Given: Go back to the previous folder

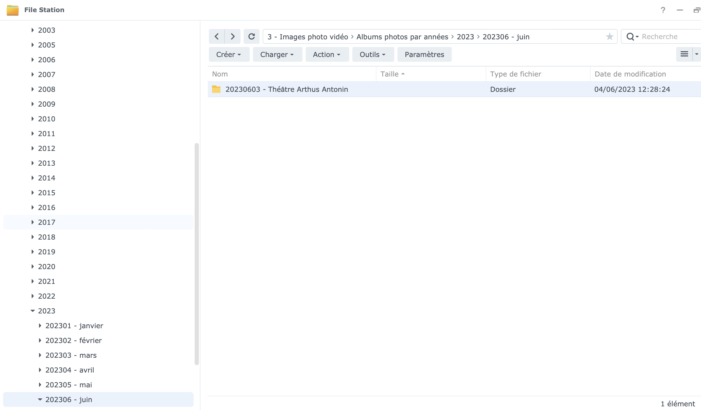Looking at the screenshot, I should point(217,36).
